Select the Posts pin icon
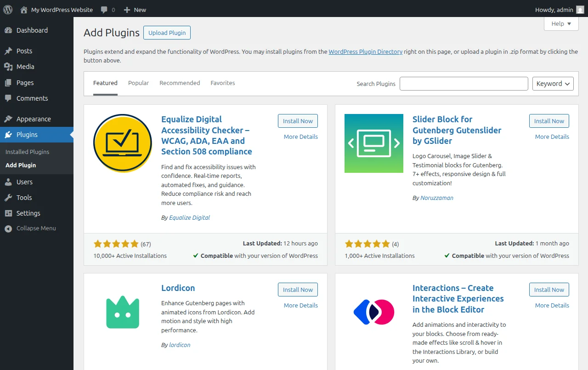The image size is (588, 370). [10, 51]
